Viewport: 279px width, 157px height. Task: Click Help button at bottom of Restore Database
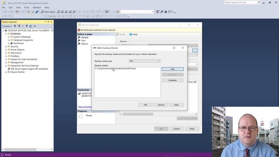coord(192,129)
